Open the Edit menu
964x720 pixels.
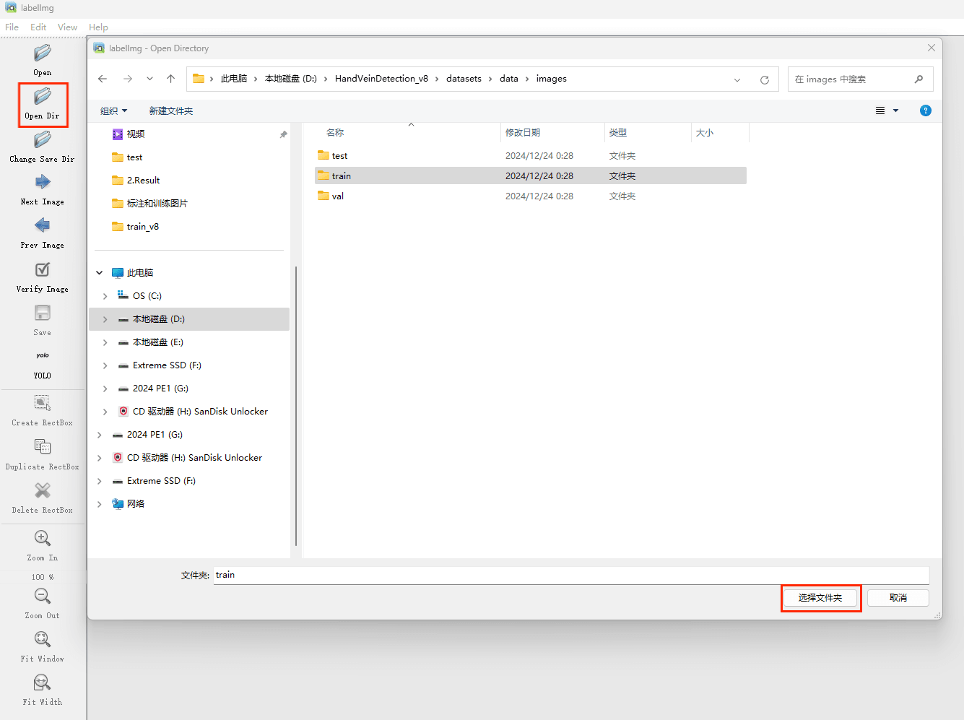click(38, 27)
